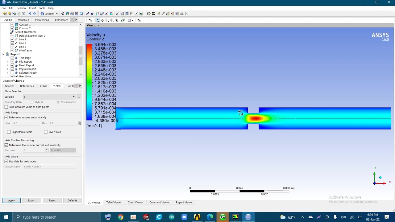The width and height of the screenshot is (395, 222).
Task: Insert a Text annotation icon
Action: 87,14
